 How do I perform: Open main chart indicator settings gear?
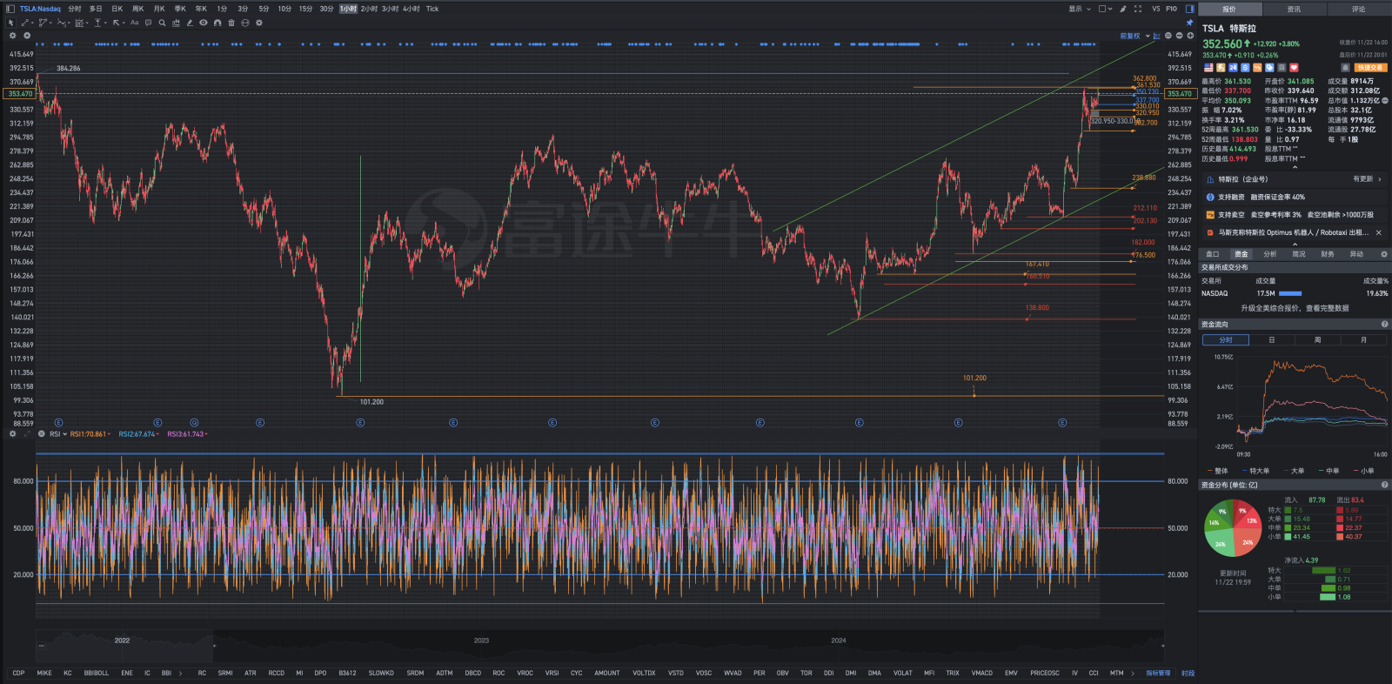tap(12, 36)
